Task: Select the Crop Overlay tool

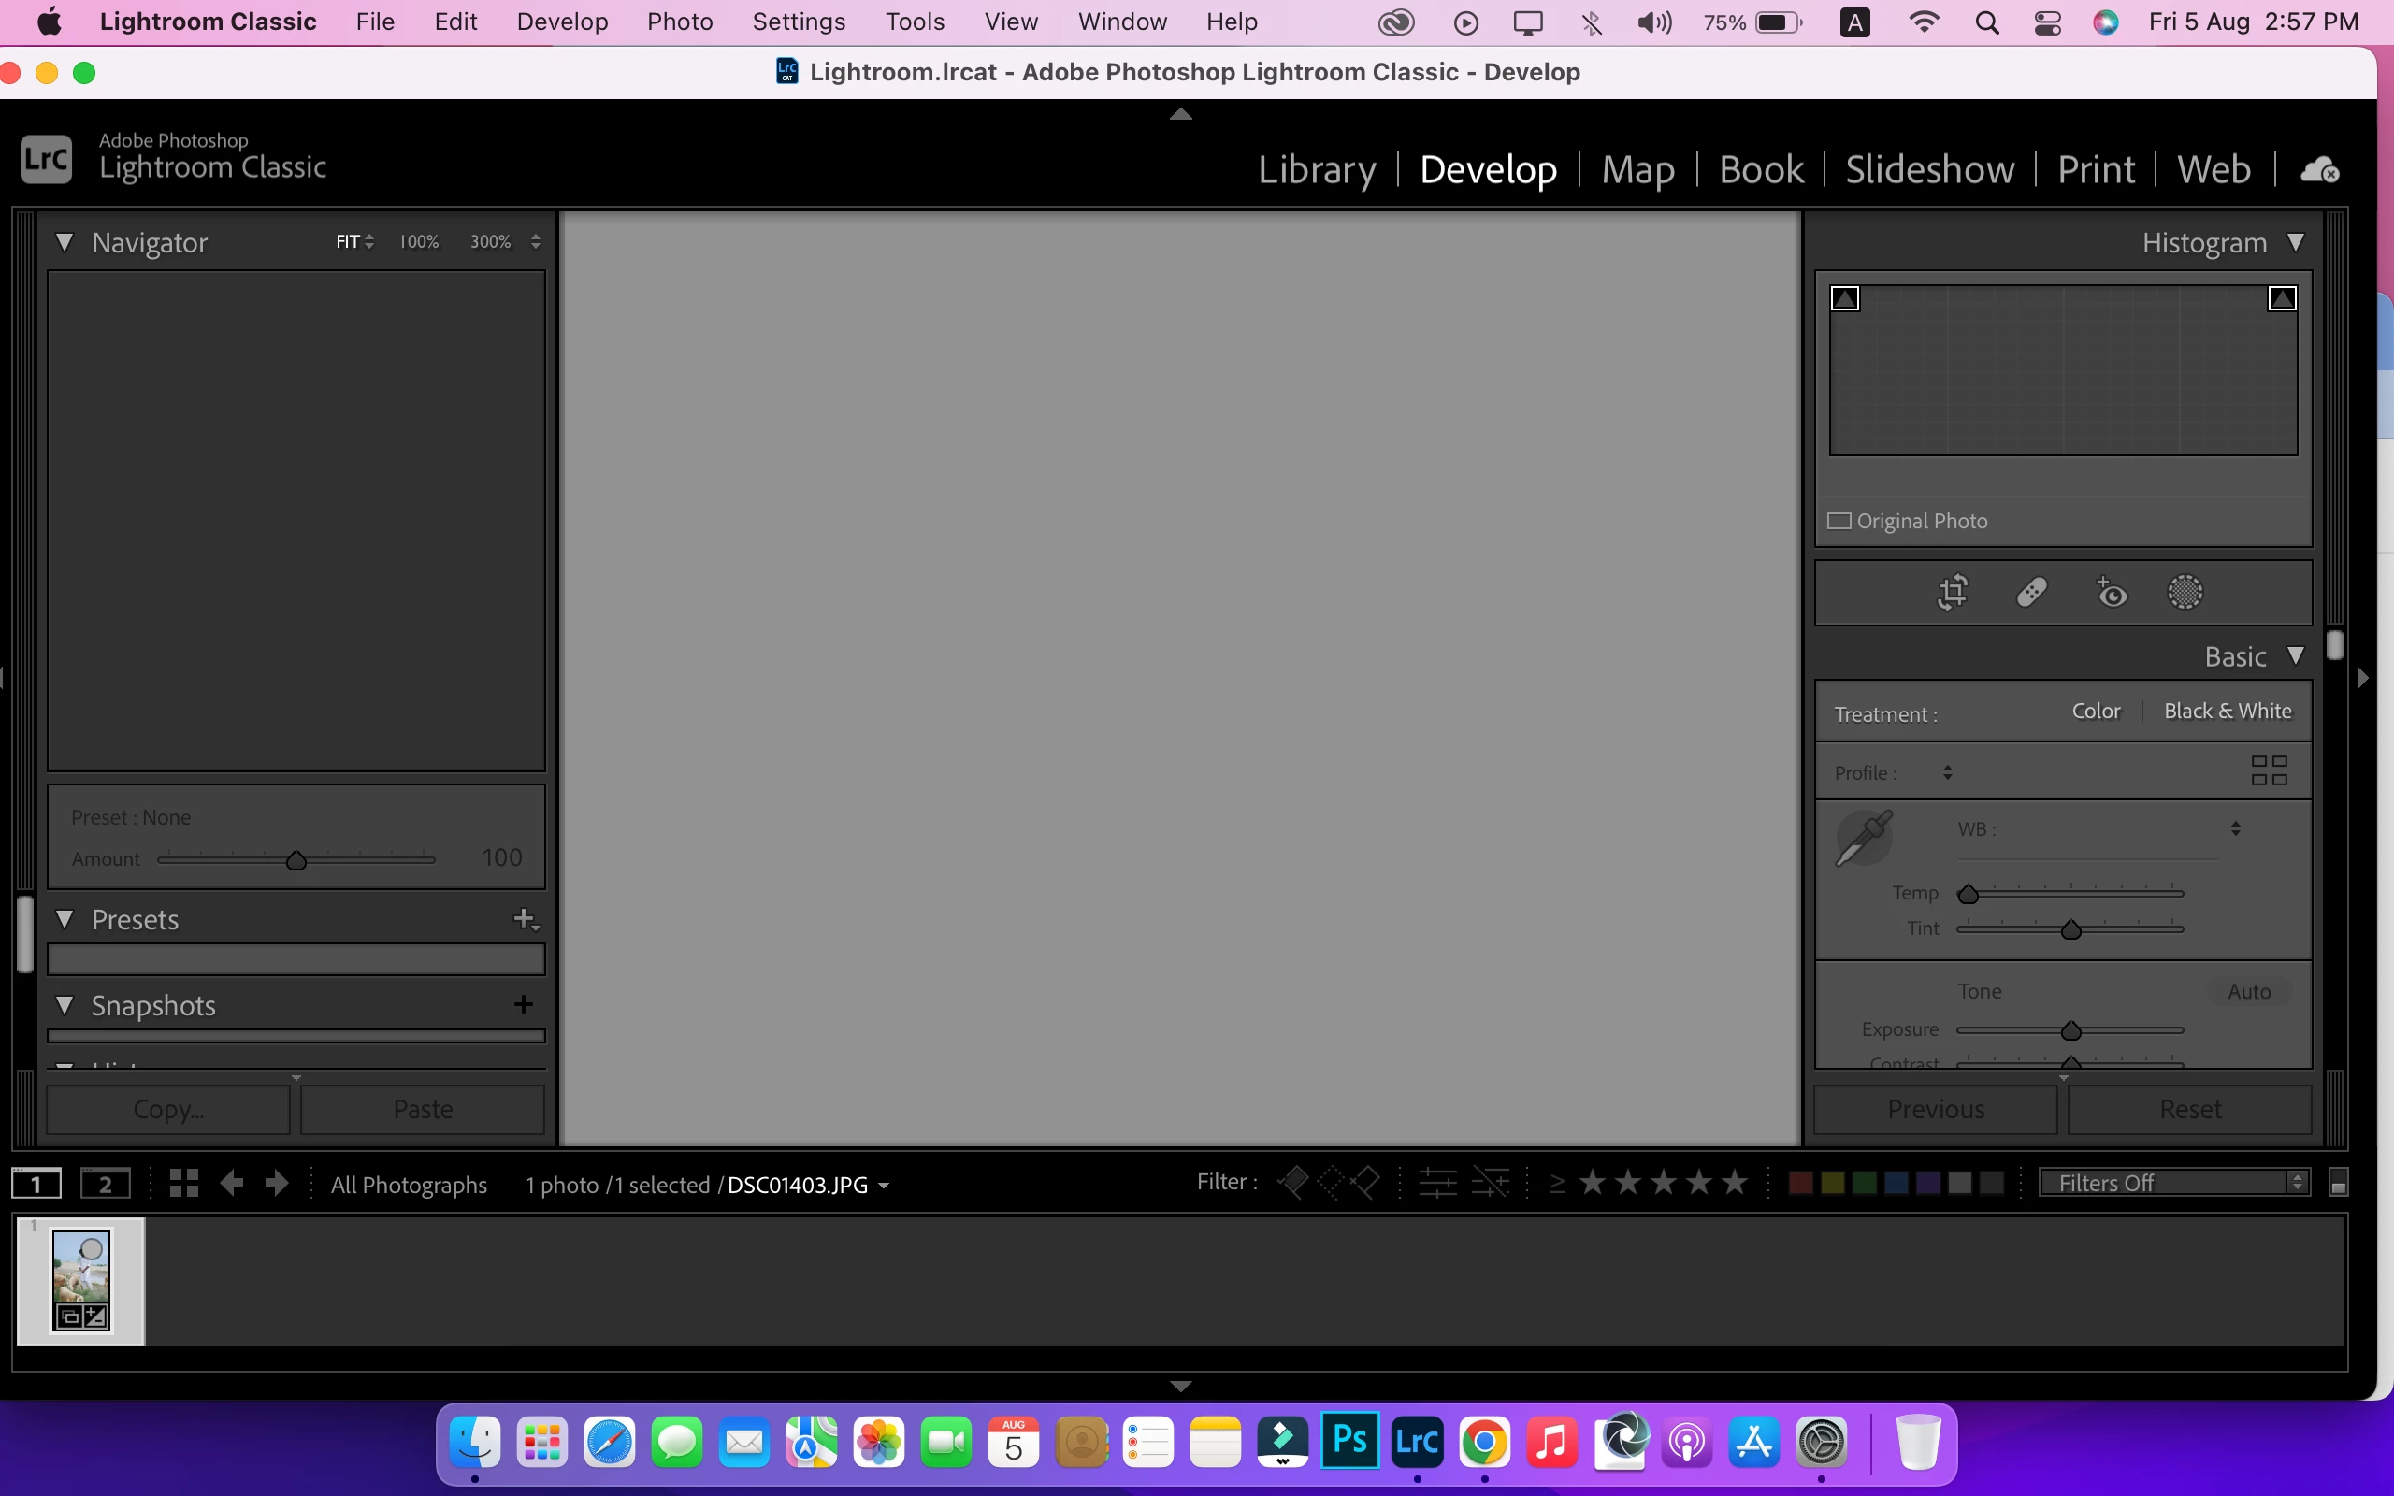Action: click(x=1952, y=593)
